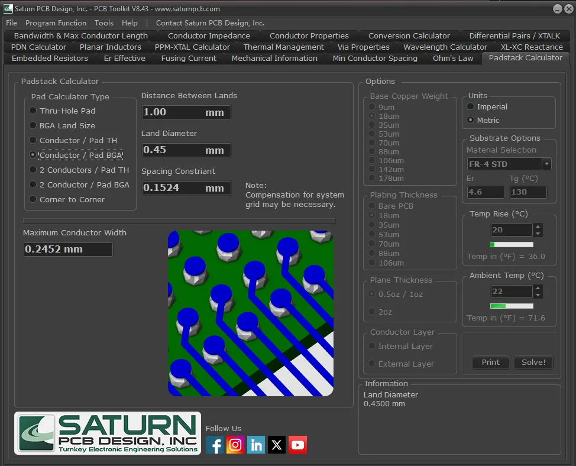Select Corner to Corner option

67,199
